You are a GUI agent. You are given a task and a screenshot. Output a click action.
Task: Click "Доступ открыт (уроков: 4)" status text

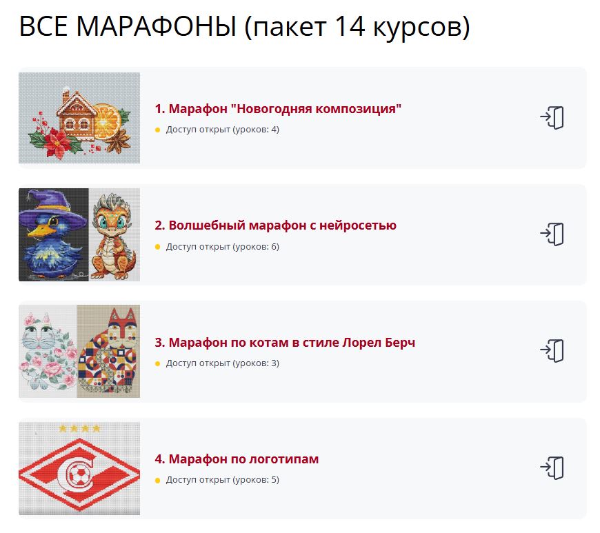click(222, 130)
